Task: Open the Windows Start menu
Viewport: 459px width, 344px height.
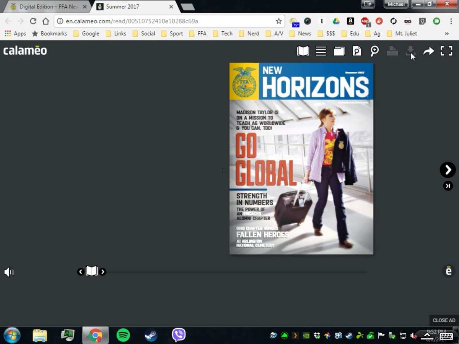Action: pos(12,336)
